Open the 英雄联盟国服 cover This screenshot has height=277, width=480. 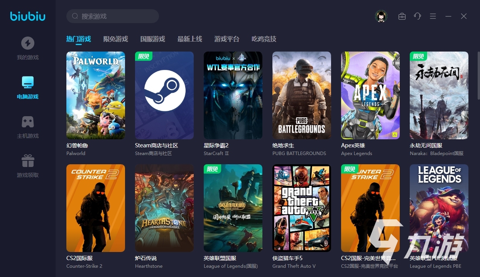[x=233, y=208]
